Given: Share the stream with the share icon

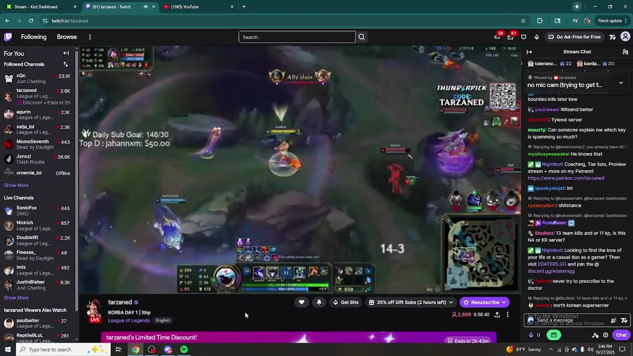Looking at the screenshot, I should (497, 314).
